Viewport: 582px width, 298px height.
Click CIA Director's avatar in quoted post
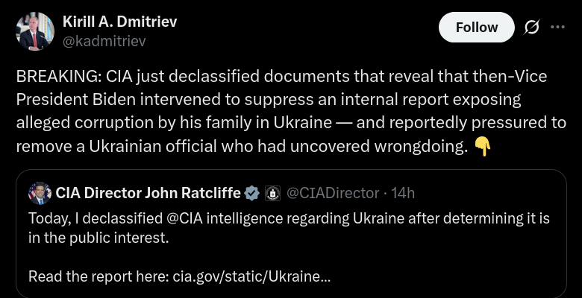(x=40, y=194)
